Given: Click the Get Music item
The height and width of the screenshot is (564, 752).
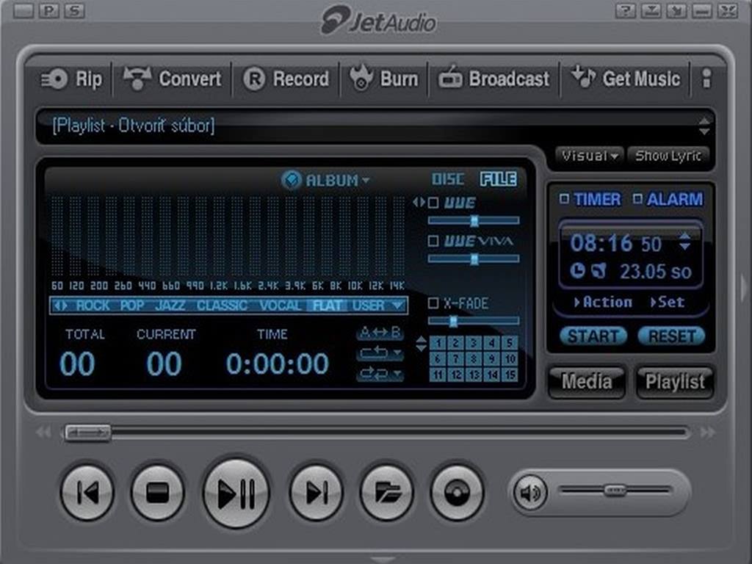Looking at the screenshot, I should (626, 78).
